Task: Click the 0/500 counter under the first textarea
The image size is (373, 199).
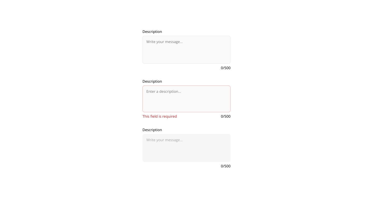Action: point(226,68)
